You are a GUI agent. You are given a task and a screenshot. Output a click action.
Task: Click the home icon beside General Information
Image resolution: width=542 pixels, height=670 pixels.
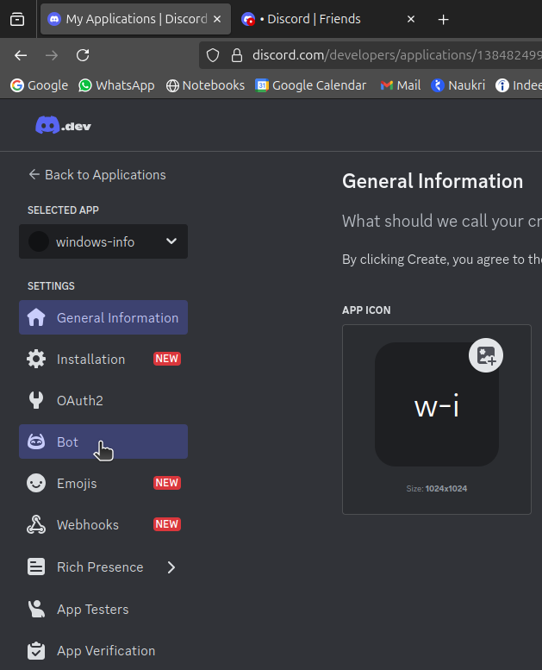coord(36,317)
